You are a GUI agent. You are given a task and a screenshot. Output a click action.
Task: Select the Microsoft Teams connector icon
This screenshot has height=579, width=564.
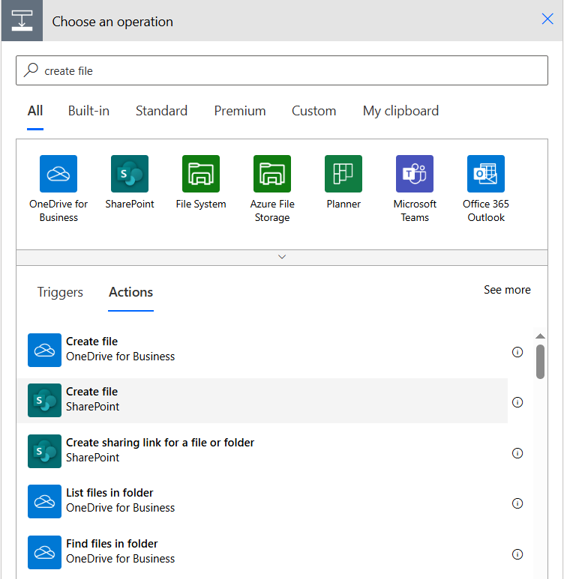(415, 174)
